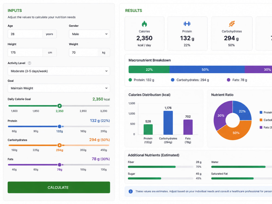Click the purple Fats swatch in Nutrient Ratio legend
This screenshot has width=272, height=204.
(261, 127)
